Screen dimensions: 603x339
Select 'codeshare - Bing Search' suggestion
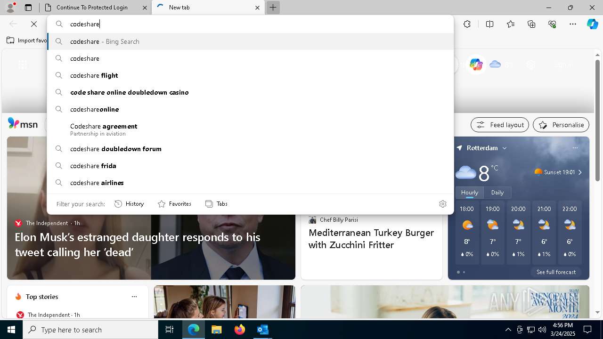coord(251,41)
